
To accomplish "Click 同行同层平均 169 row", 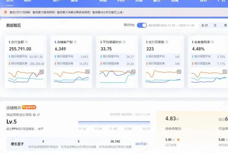I will pyautogui.click(x=163, y=57).
